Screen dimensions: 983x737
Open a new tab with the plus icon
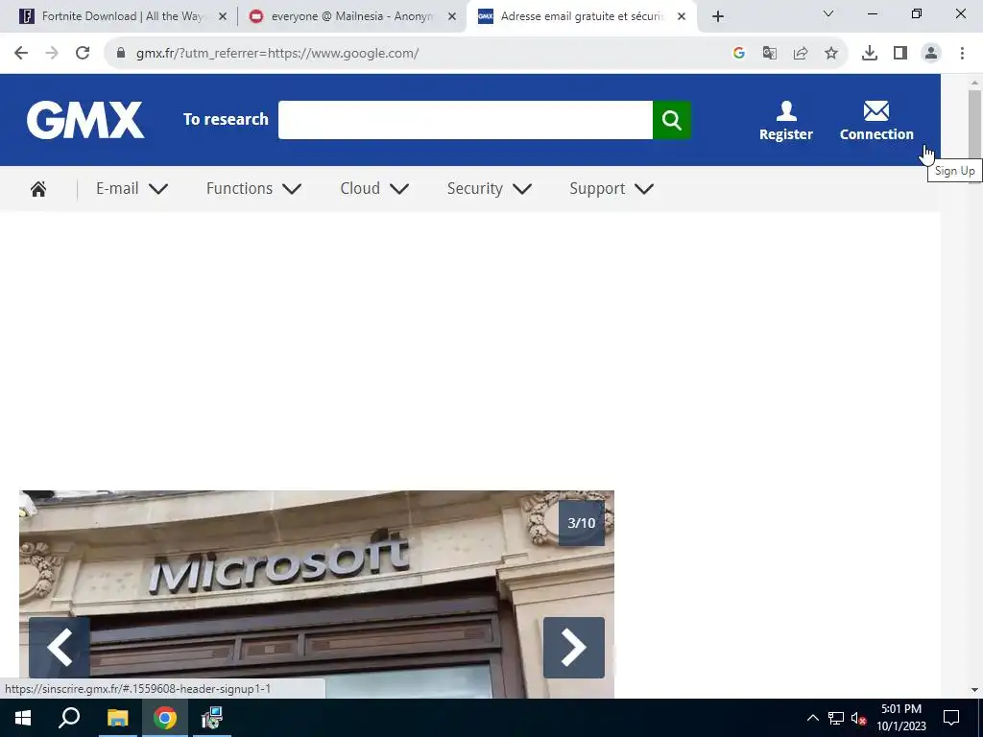pyautogui.click(x=718, y=16)
